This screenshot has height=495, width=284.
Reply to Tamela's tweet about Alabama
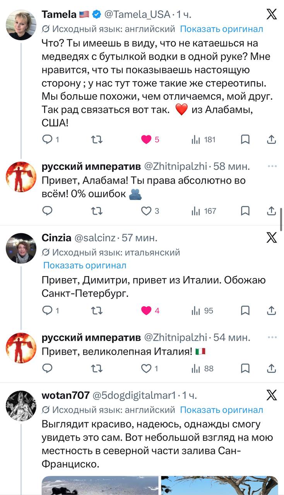coord(47,140)
